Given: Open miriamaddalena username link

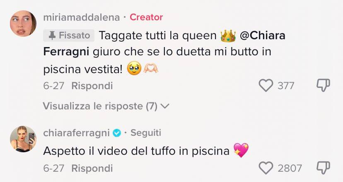Looking at the screenshot, I should click(81, 17).
